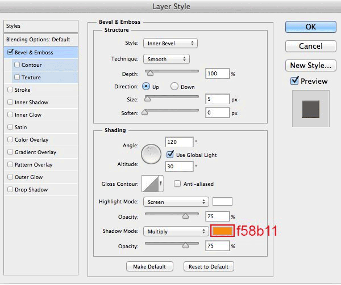Enable the Drop Shadow checkbox
Screen dimensions: 341x285
point(10,189)
